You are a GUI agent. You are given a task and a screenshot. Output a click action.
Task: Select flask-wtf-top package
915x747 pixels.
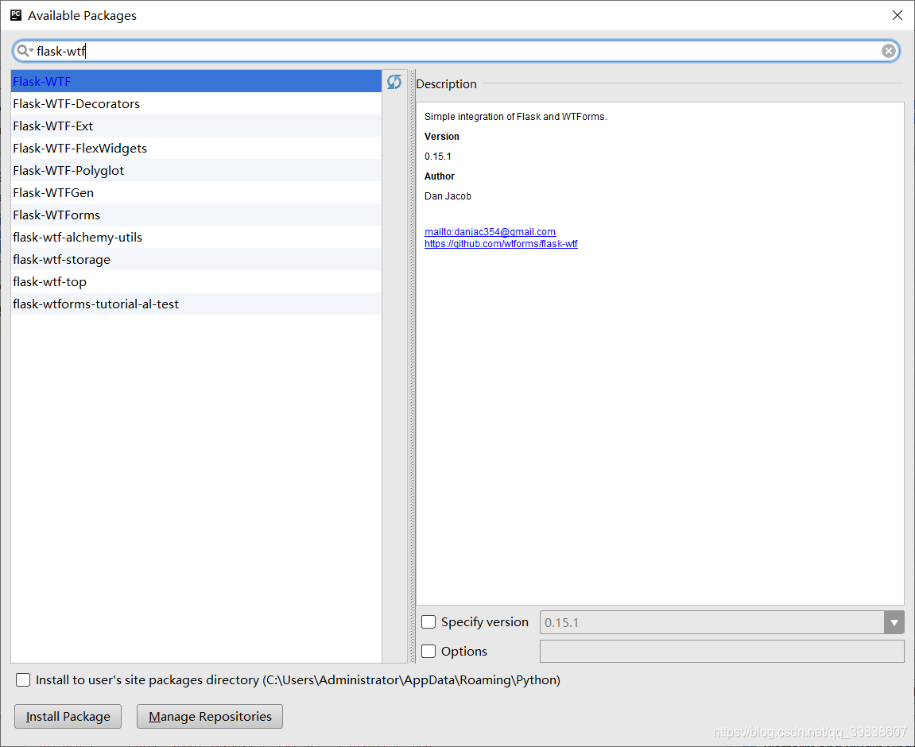click(x=196, y=281)
